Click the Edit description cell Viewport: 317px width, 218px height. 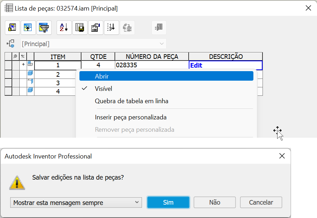[x=226, y=66]
